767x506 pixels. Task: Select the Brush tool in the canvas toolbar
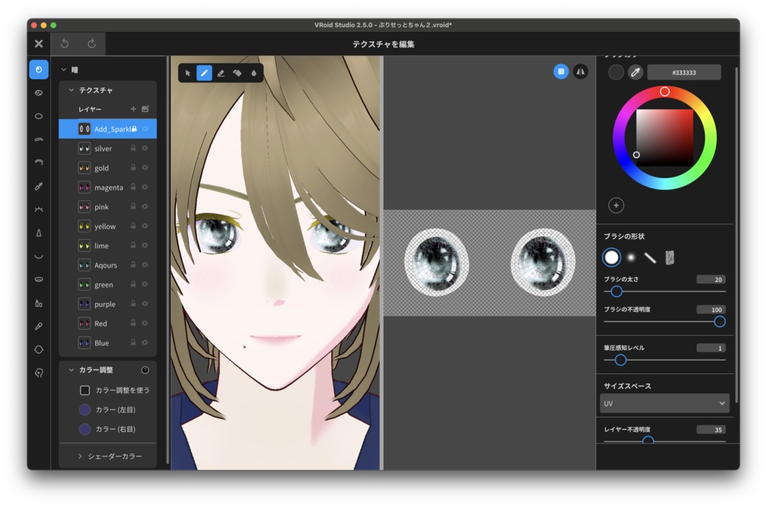tap(204, 73)
